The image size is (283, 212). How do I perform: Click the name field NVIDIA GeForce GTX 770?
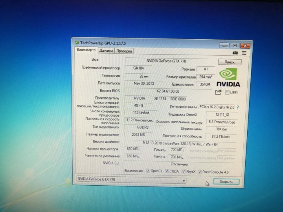point(166,61)
